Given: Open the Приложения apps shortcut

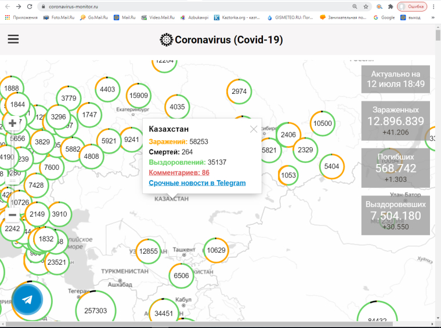Looking at the screenshot, I should pos(21,17).
